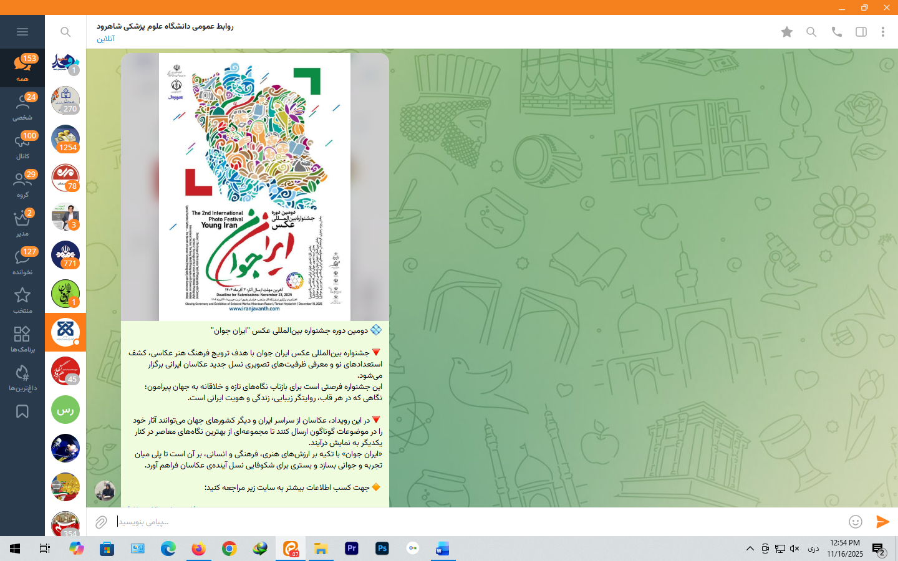The height and width of the screenshot is (561, 898).
Task: Focus the message text input field
Action: (x=474, y=522)
